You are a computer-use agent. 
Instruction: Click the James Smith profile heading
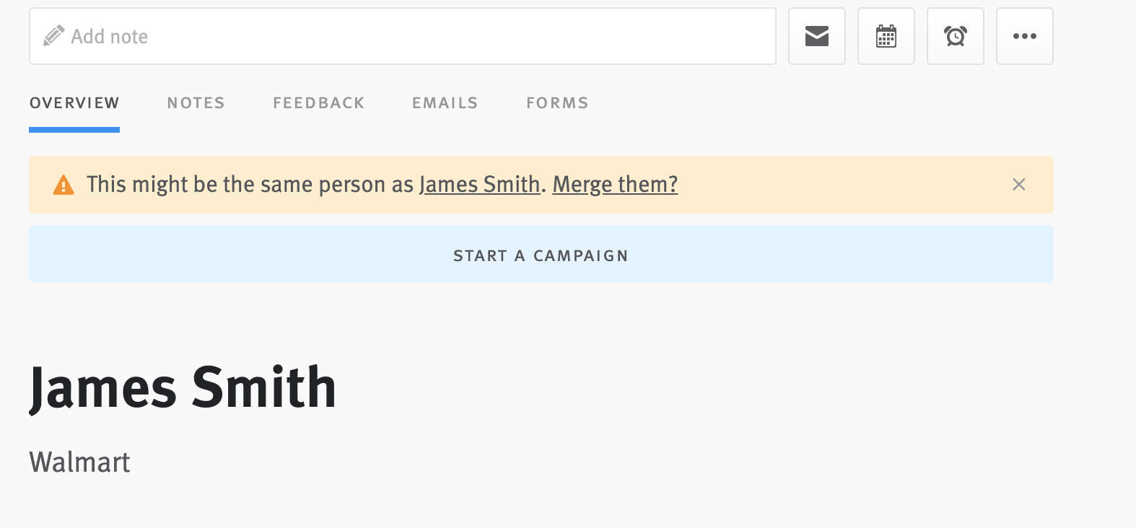pyautogui.click(x=183, y=388)
